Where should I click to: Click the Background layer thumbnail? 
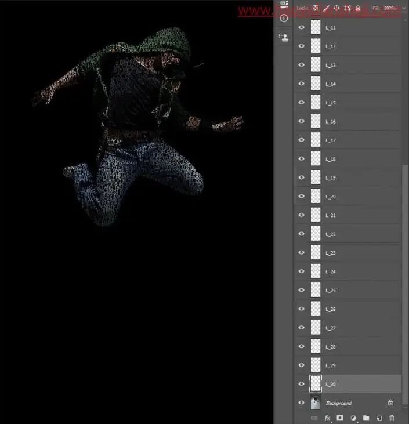click(x=316, y=403)
